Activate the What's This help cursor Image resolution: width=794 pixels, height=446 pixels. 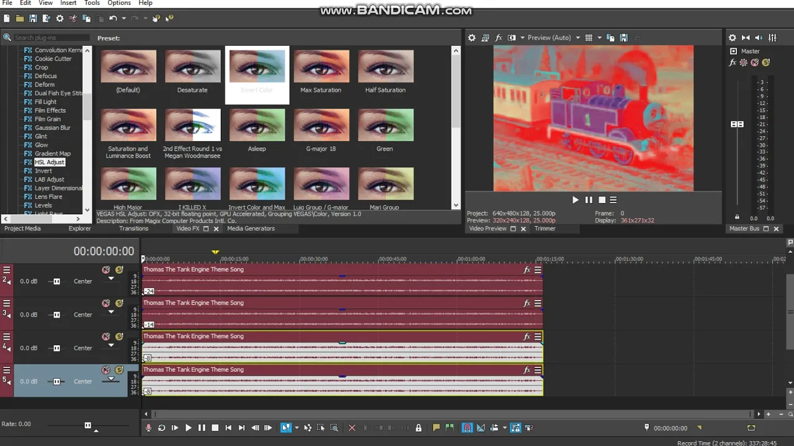click(169, 19)
